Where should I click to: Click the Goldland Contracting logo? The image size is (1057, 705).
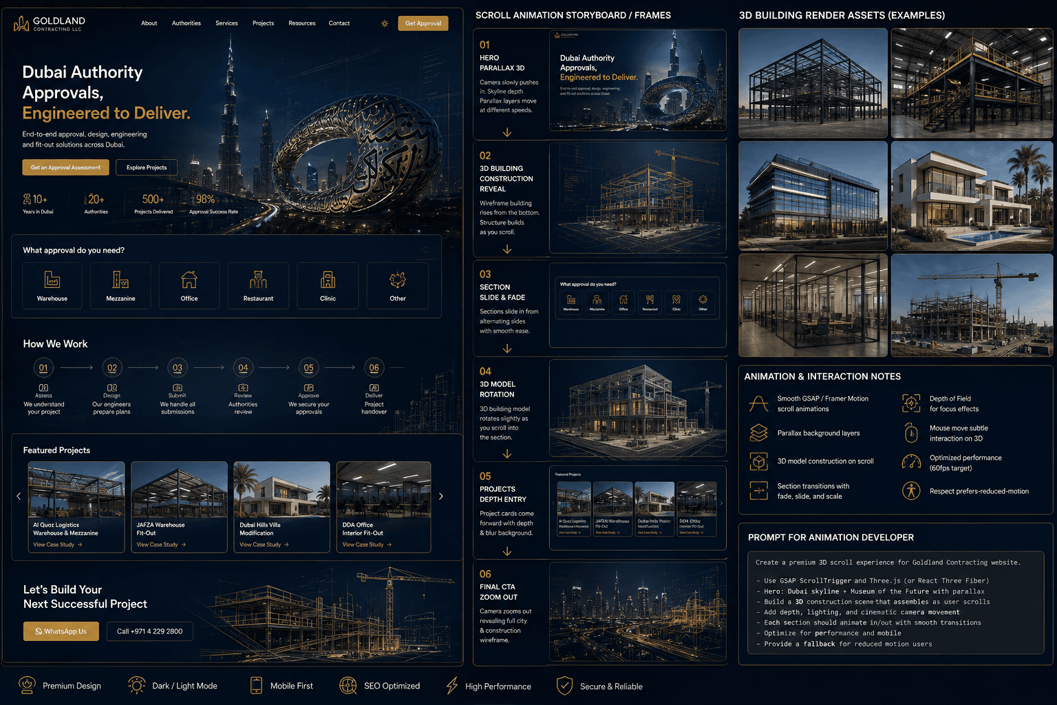(49, 24)
